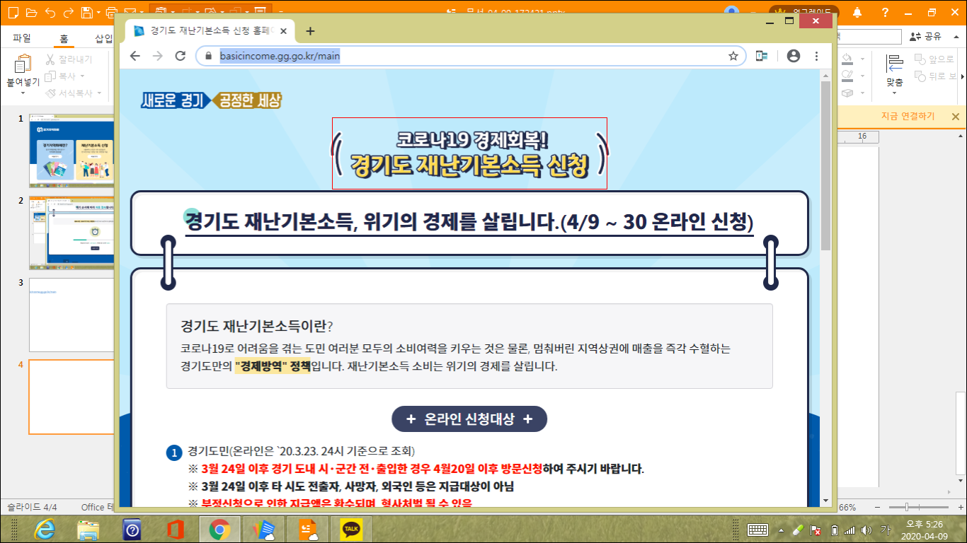The image size is (967, 543).
Task: Click the notification bell in presentation app
Action: click(x=857, y=12)
